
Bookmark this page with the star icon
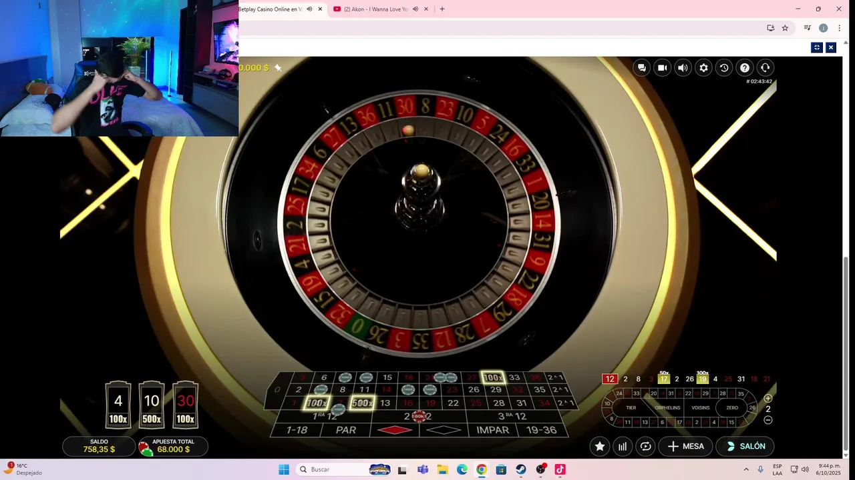(x=785, y=28)
